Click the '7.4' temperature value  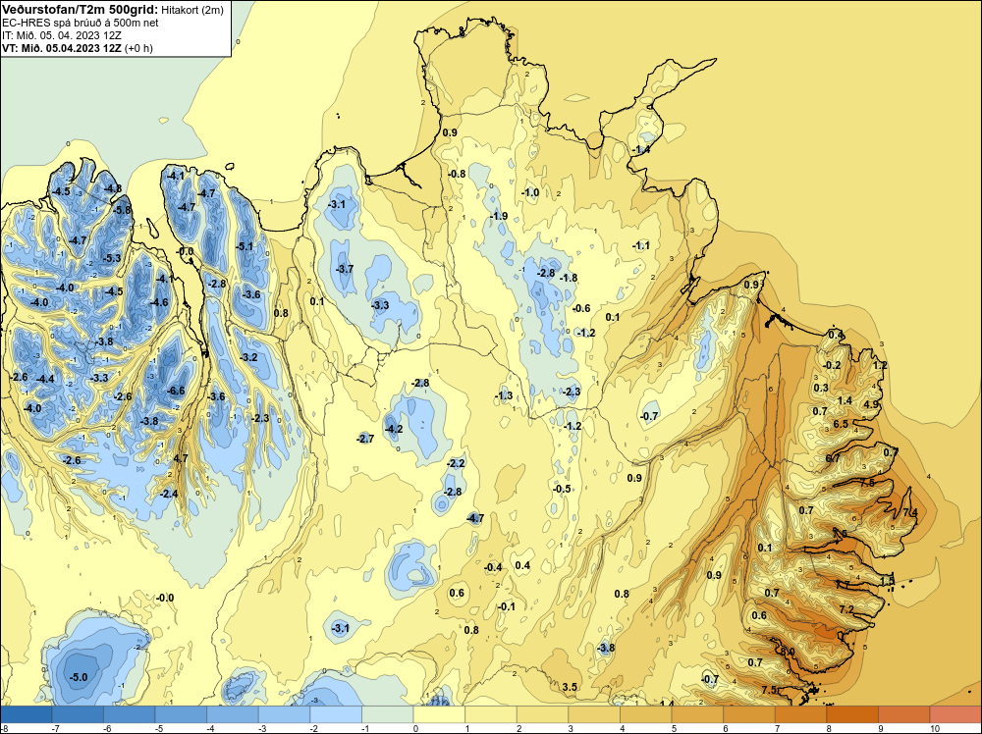coord(910,512)
